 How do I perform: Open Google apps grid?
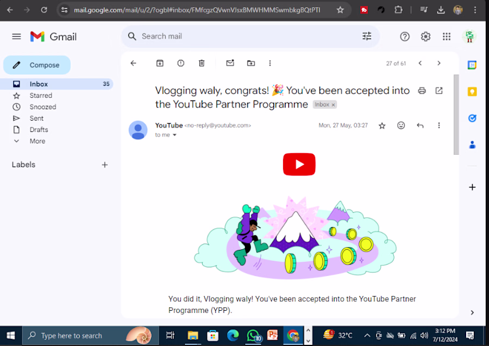click(x=446, y=36)
